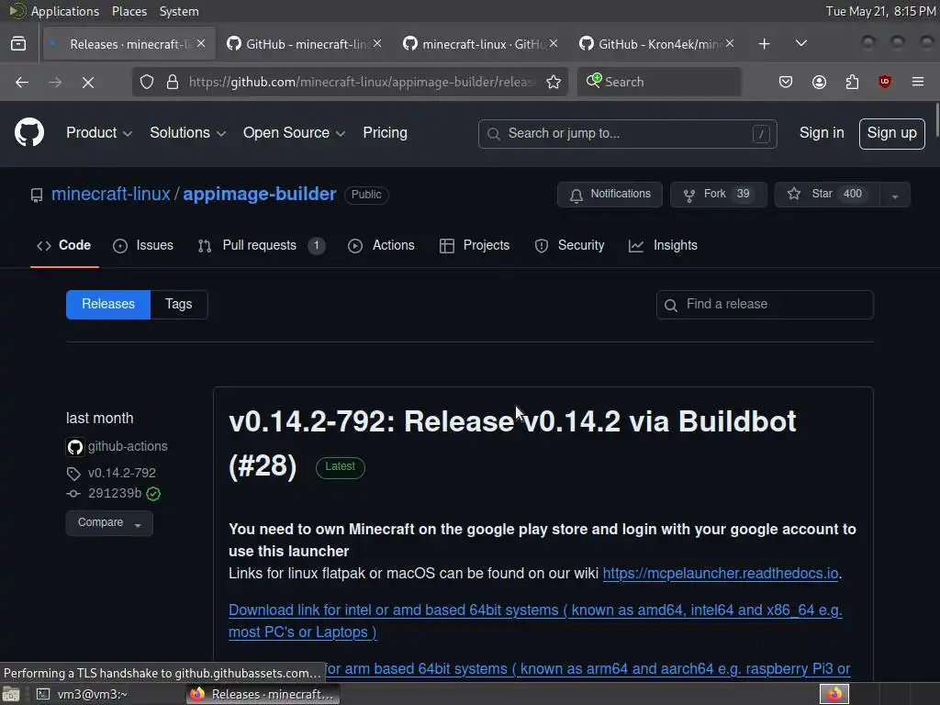The height and width of the screenshot is (705, 940).
Task: Star the repository with Star button
Action: tap(827, 195)
